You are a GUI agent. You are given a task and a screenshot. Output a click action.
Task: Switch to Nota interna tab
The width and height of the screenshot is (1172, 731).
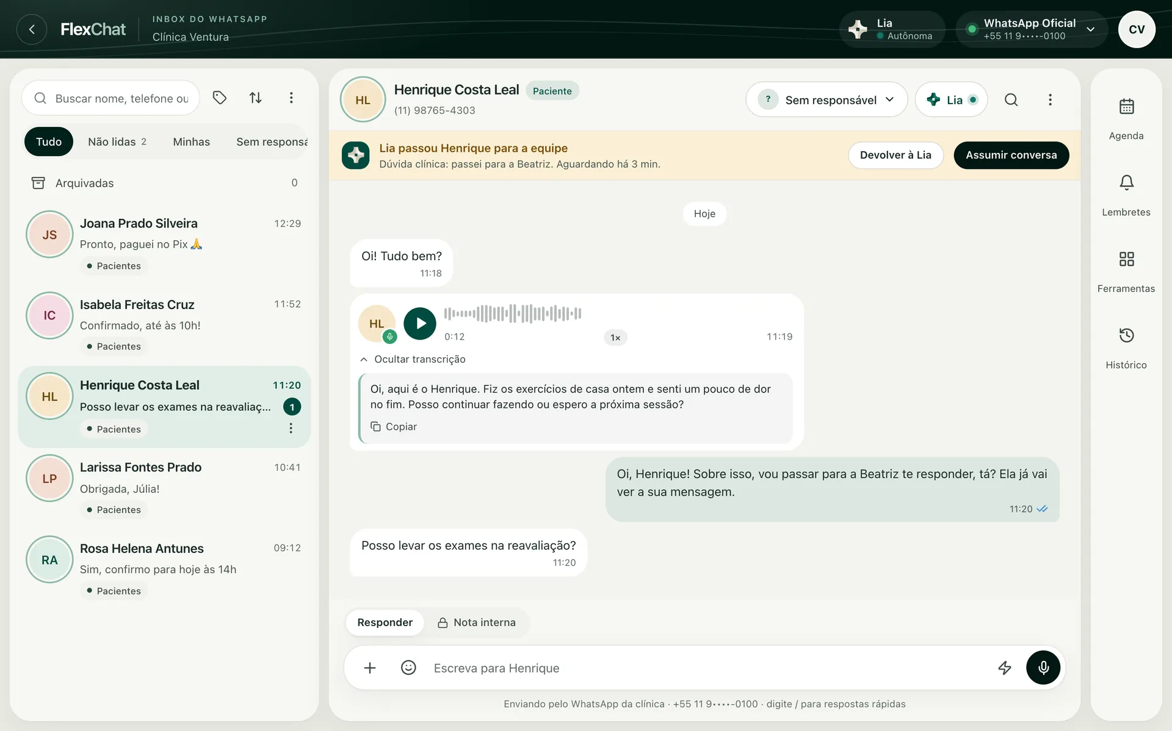[x=477, y=622]
